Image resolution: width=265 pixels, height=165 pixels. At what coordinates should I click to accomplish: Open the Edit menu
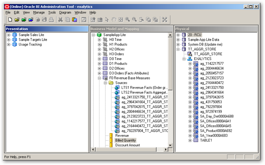point(17,12)
